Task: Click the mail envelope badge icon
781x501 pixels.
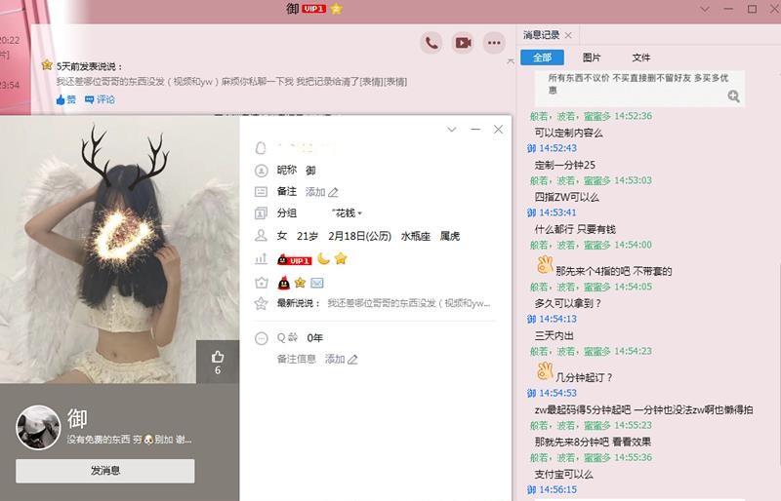Action: 317,283
